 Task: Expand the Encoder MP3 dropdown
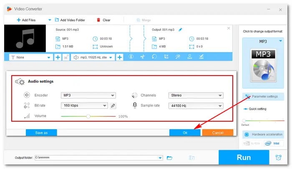point(113,96)
